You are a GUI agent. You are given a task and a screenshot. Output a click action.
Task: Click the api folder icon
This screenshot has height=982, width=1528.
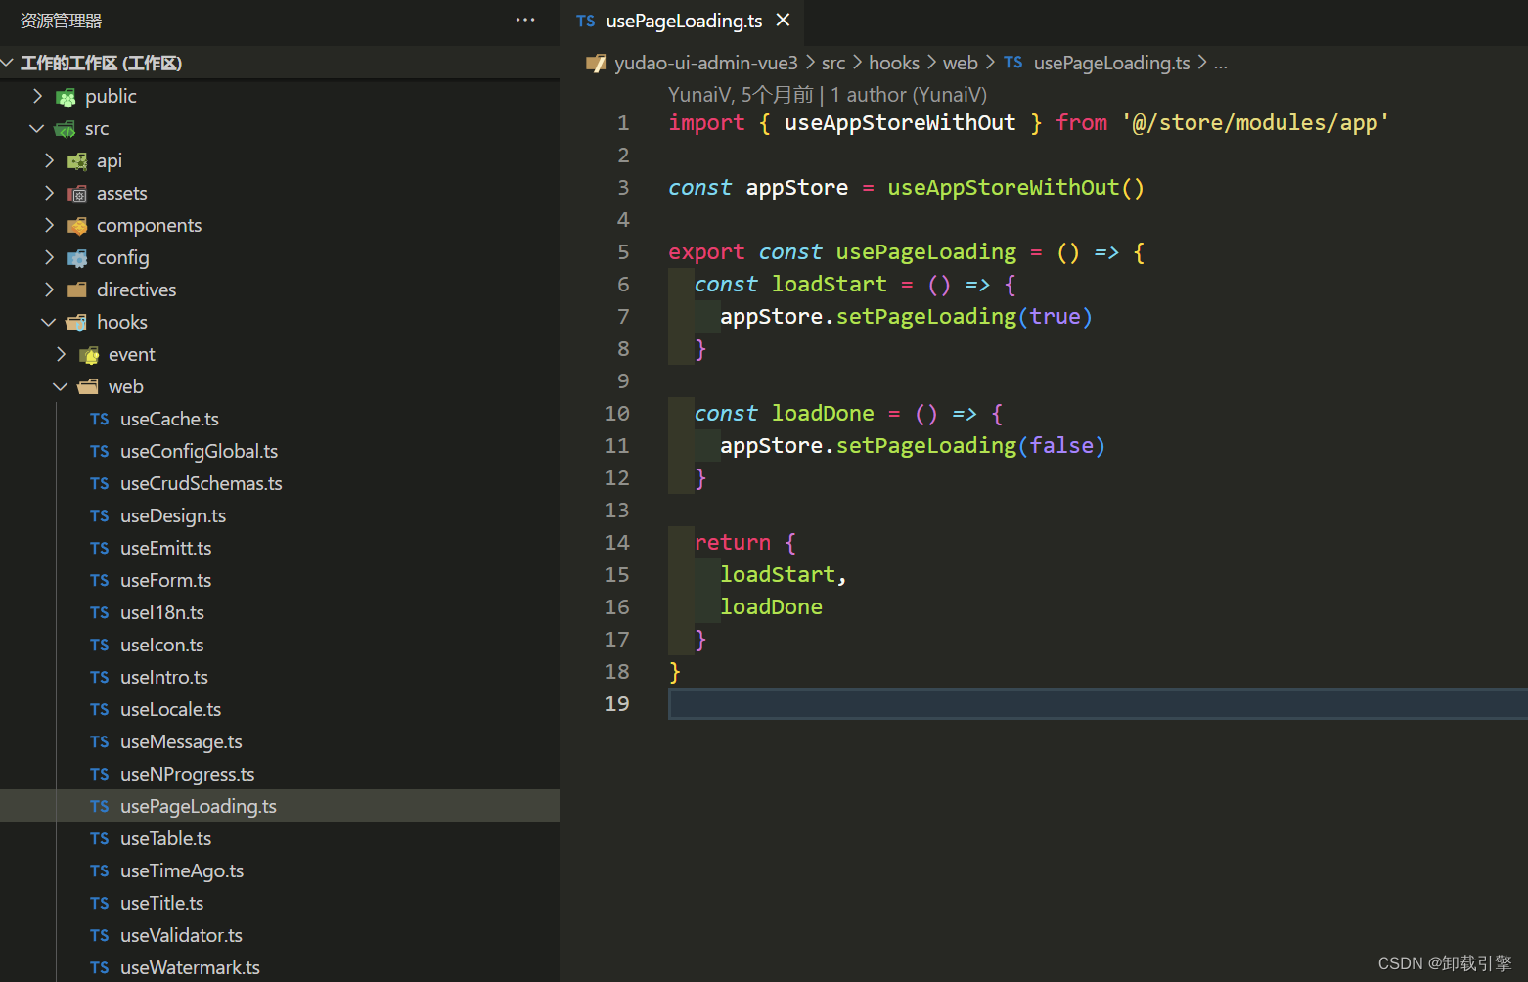(x=77, y=161)
